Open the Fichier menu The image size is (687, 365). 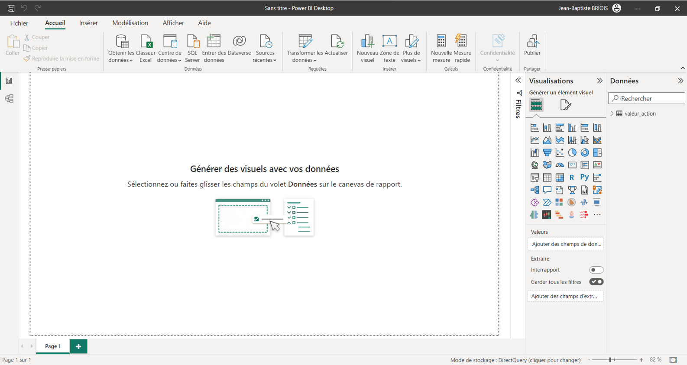(19, 23)
